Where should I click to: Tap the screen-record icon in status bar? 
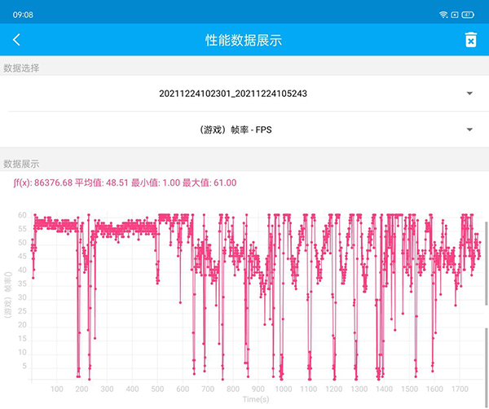point(456,15)
